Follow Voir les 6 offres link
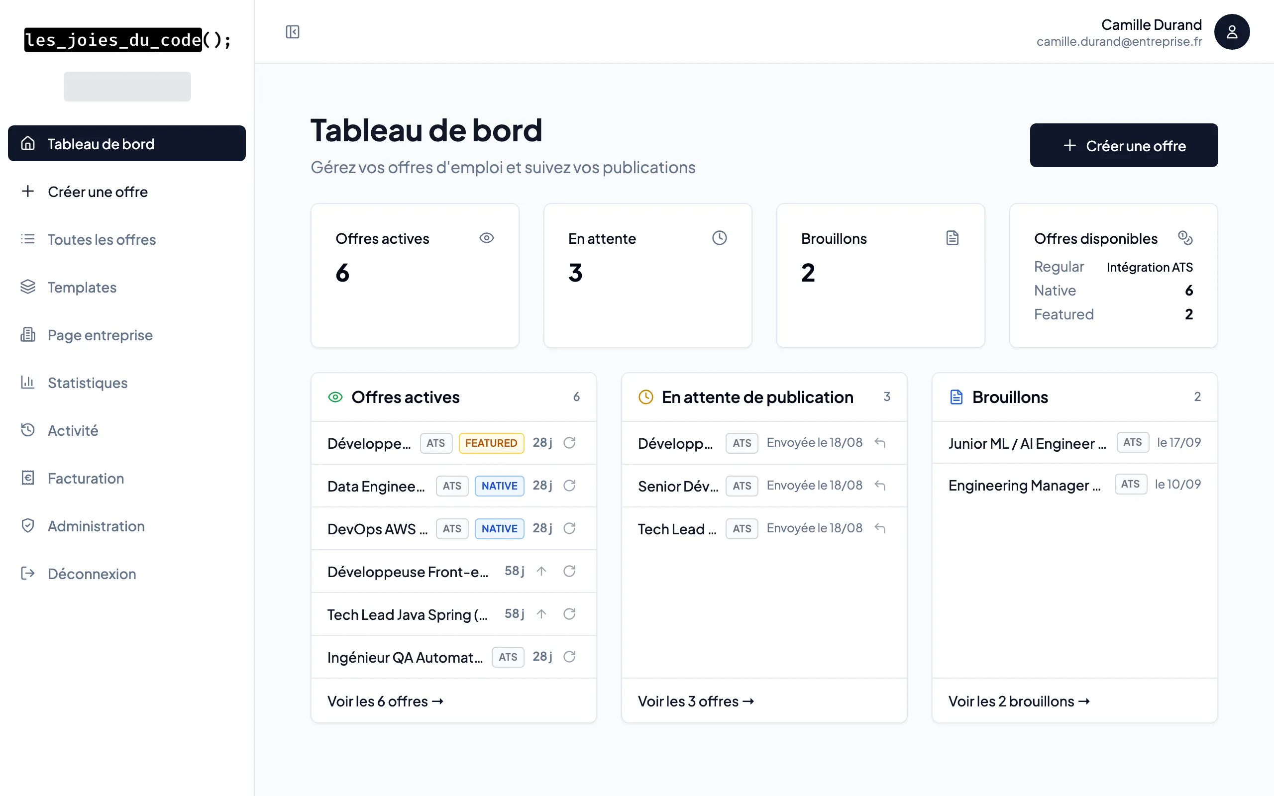The image size is (1274, 796). [385, 701]
